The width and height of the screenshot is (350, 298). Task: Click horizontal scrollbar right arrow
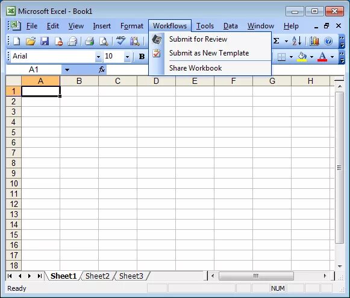point(325,276)
